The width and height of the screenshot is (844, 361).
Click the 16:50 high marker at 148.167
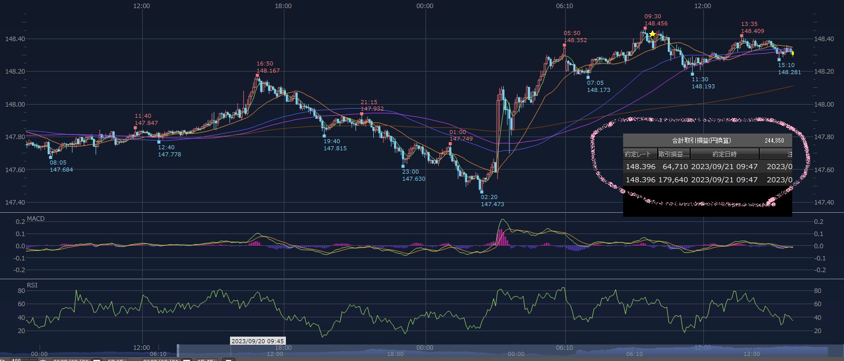[x=257, y=76]
